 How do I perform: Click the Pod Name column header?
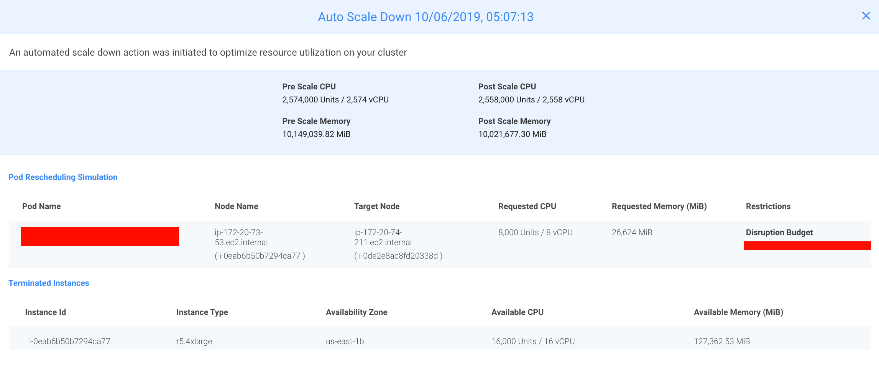click(x=41, y=206)
